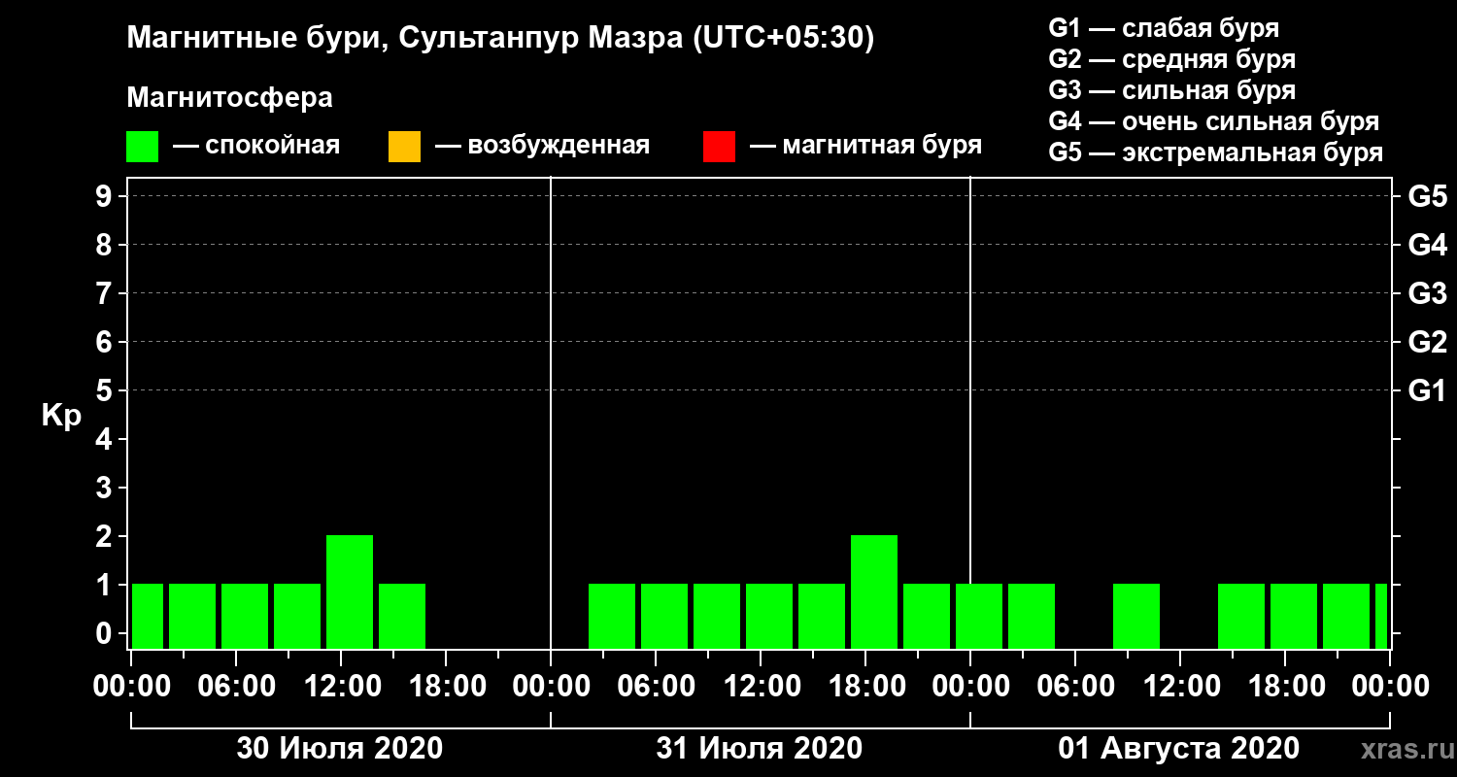Click the '— магнитная буря' legend label
Image resolution: width=1457 pixels, height=777 pixels.
click(866, 146)
